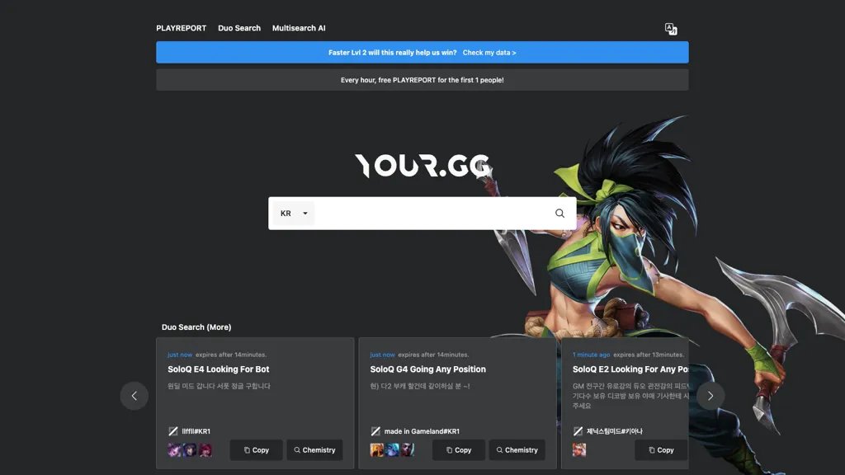Viewport: 845px width, 475px height.
Task: Click the champion icon on third card
Action: click(579, 450)
